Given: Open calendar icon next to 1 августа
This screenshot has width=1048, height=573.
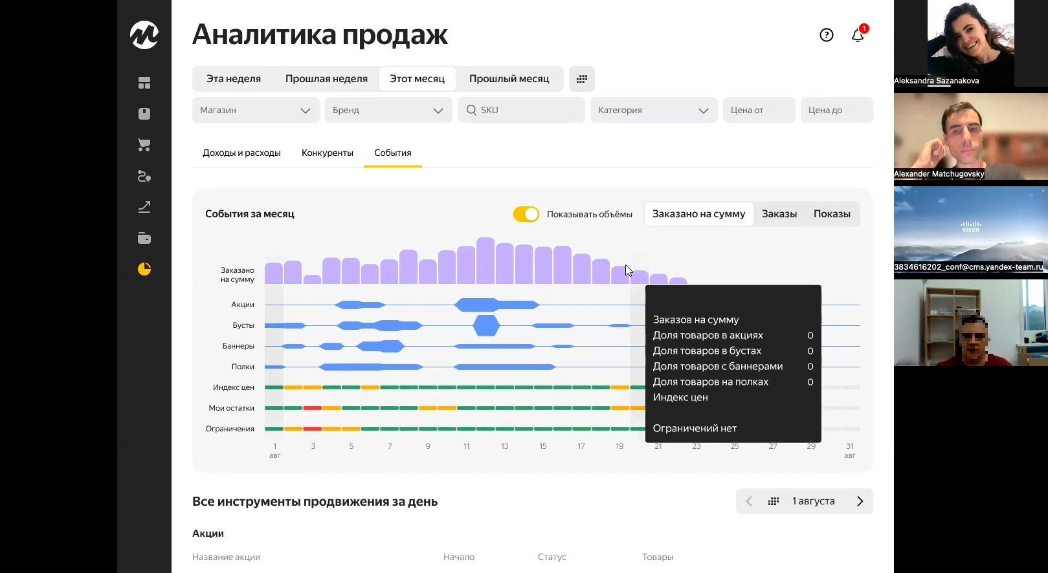Looking at the screenshot, I should point(774,501).
